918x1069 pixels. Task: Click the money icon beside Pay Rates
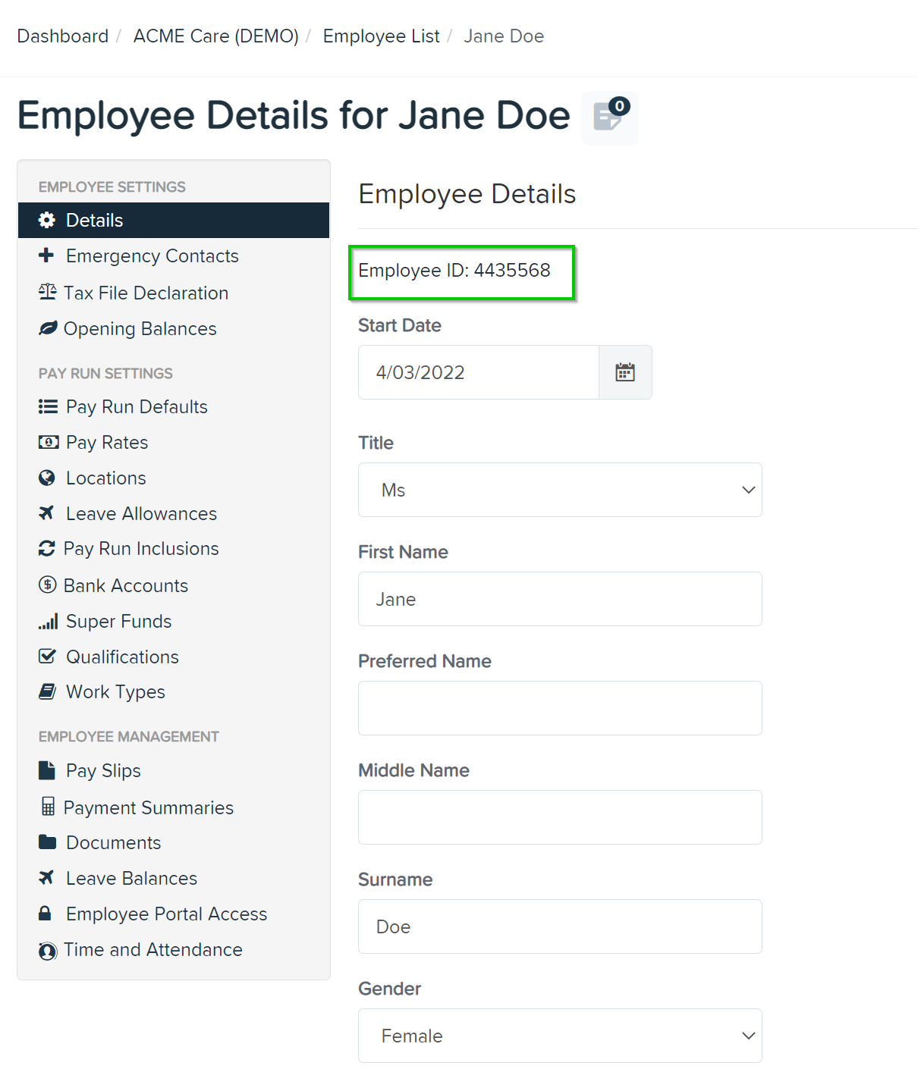click(49, 442)
